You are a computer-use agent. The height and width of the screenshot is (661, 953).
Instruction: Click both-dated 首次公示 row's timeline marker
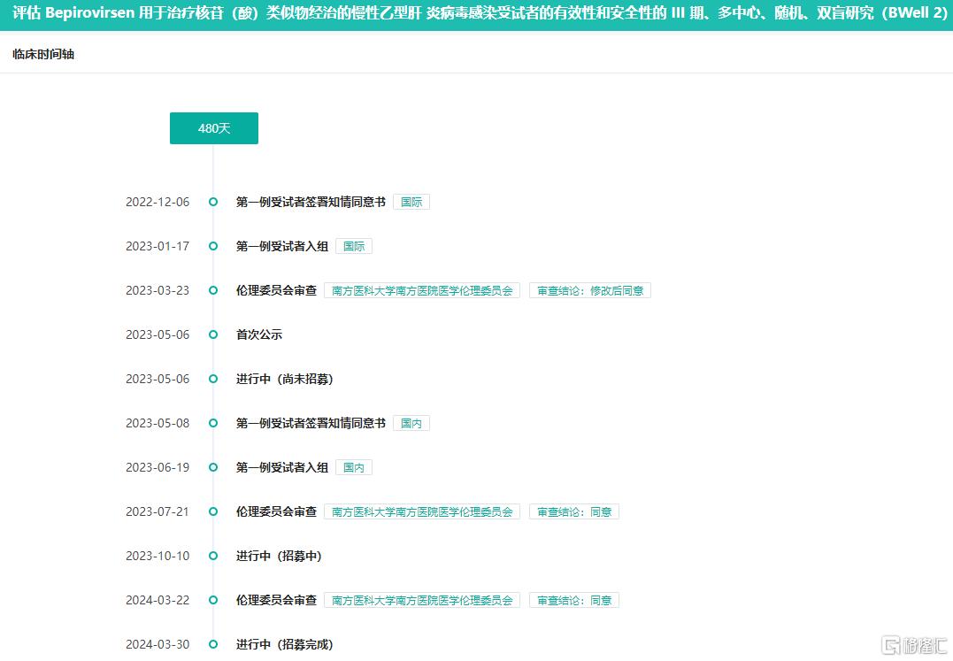click(213, 334)
